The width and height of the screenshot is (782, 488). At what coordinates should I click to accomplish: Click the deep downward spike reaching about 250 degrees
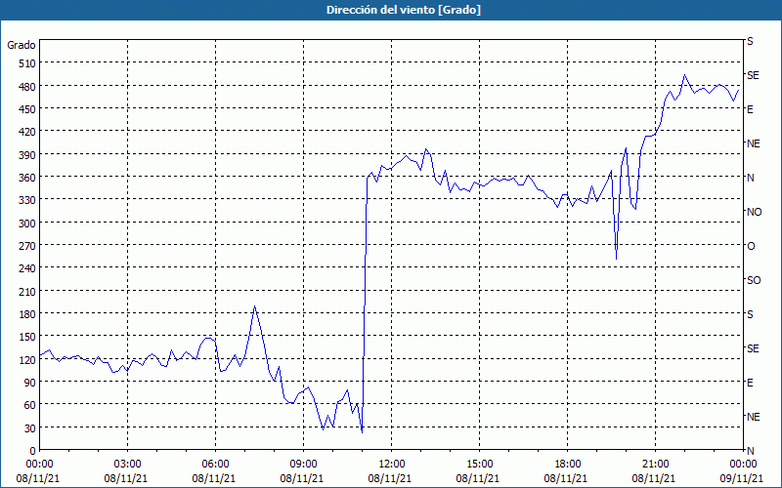pos(617,259)
